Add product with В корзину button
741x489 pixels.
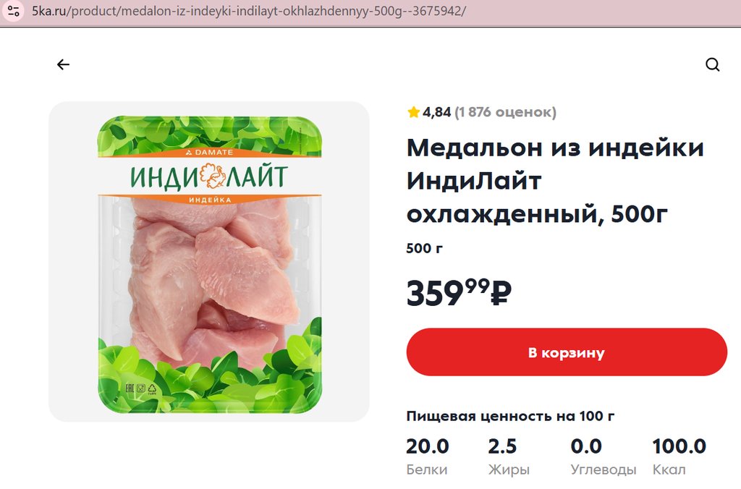tap(566, 352)
